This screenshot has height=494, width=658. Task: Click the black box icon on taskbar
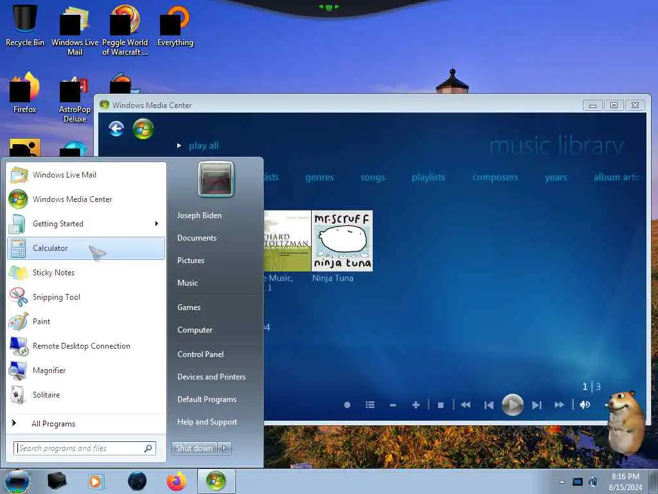click(57, 481)
